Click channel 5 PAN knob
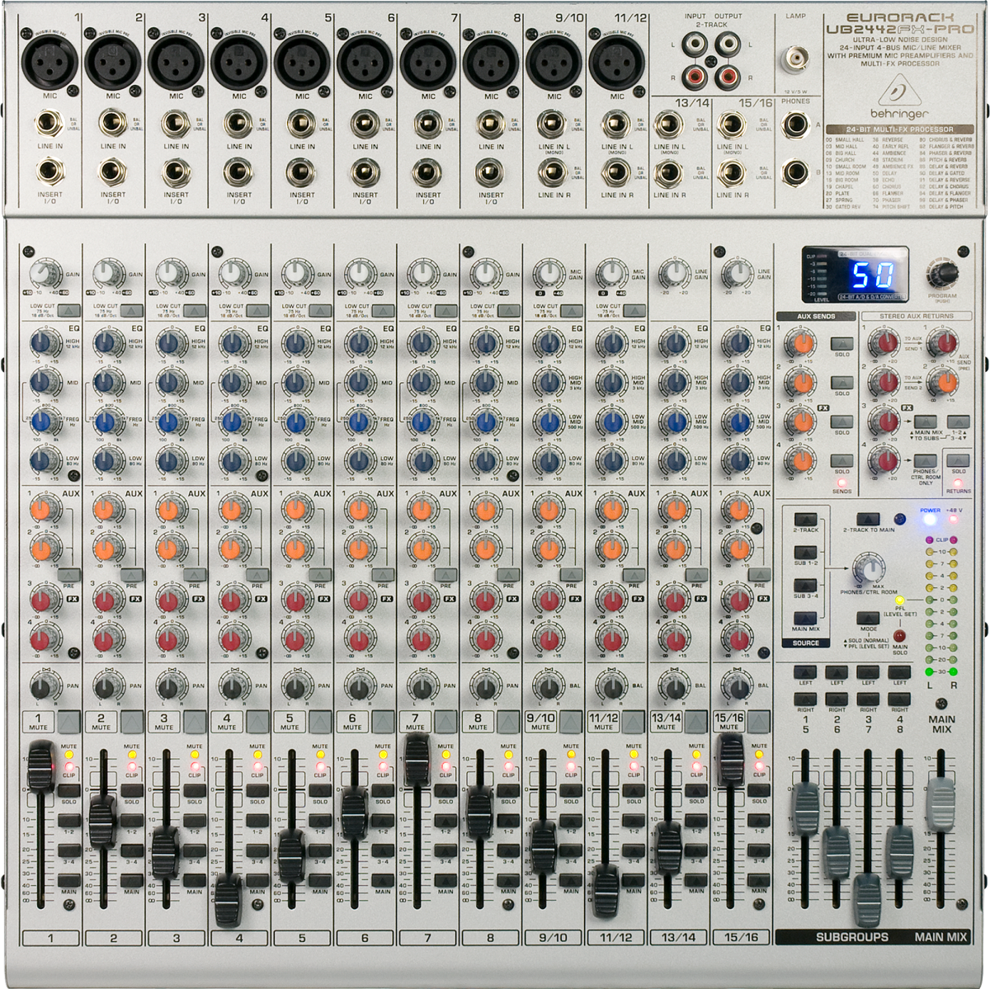The height and width of the screenshot is (989, 990). coord(291,685)
